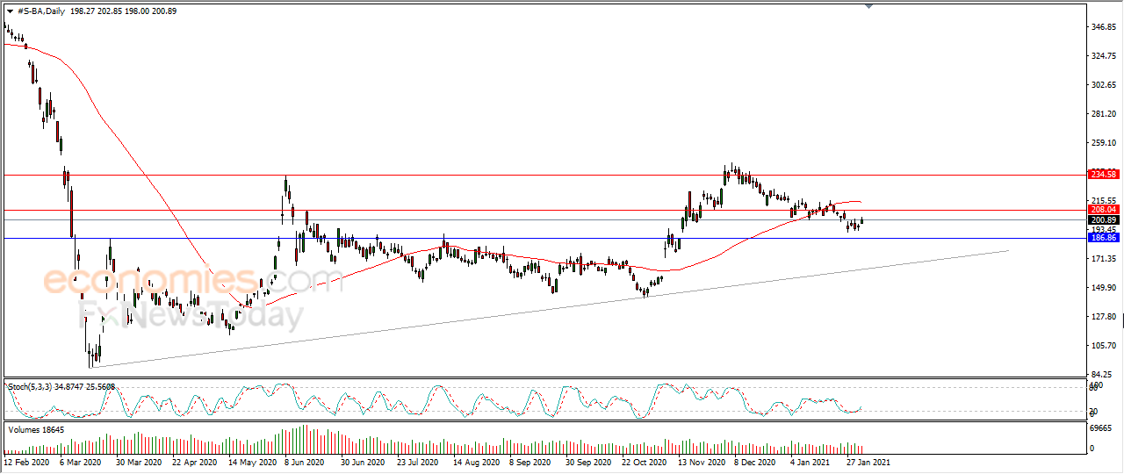Click the 215.55 price axis label
The width and height of the screenshot is (1124, 474).
click(x=1104, y=201)
